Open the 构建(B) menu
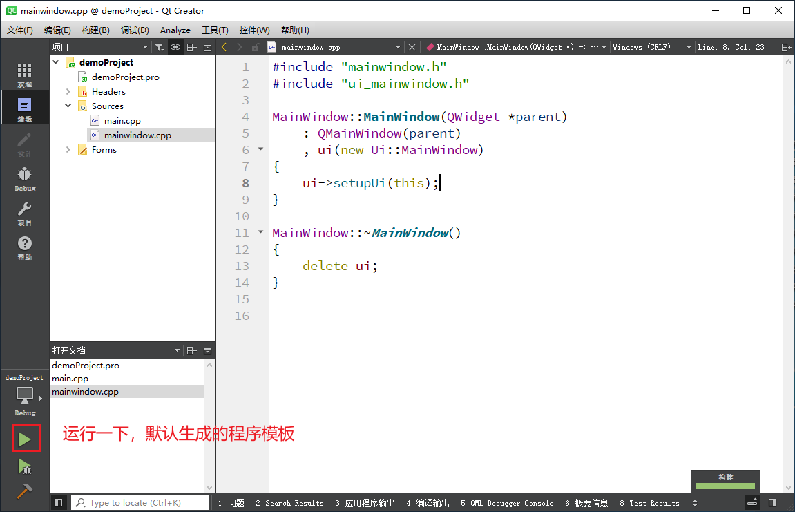 96,30
